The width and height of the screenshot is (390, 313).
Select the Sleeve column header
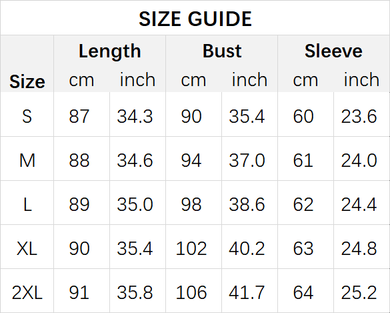coord(333,51)
